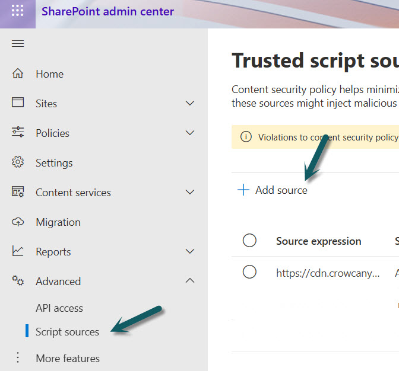Click the Sites window icon

tap(18, 103)
